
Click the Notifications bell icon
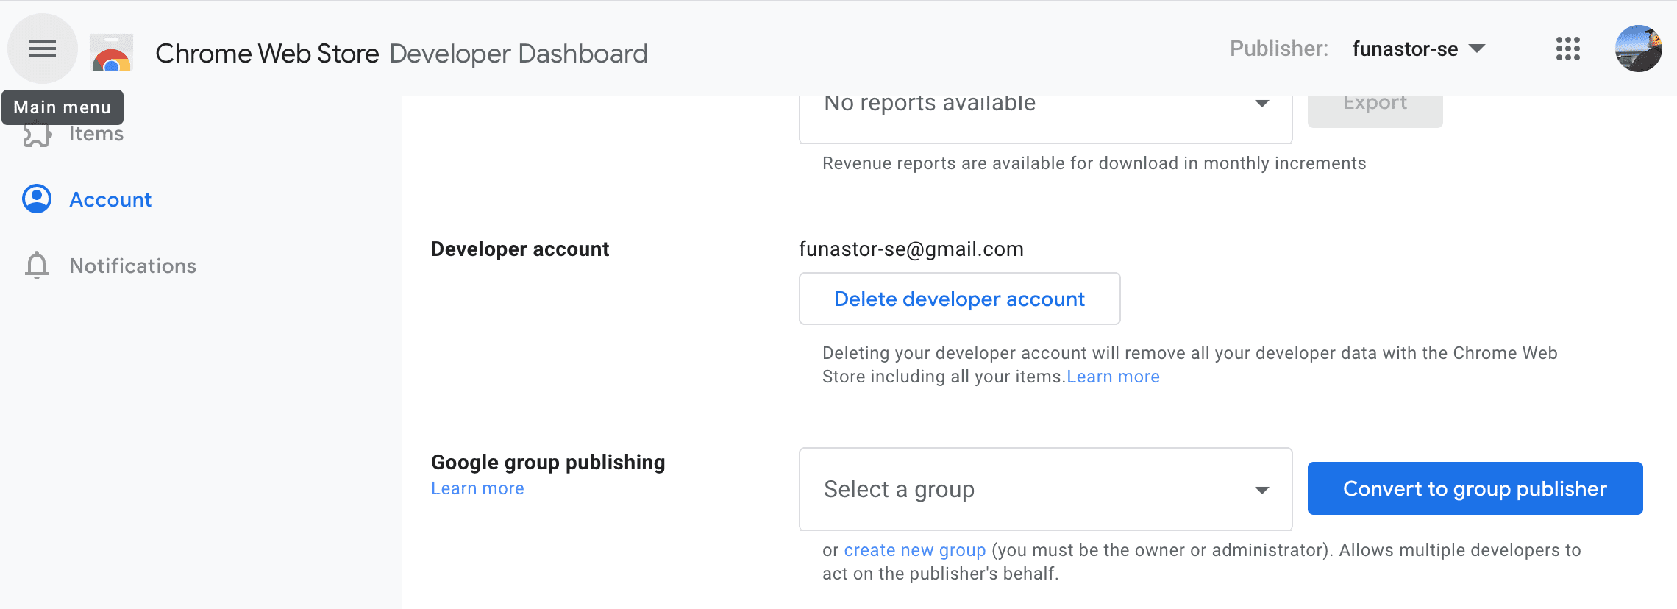pos(37,266)
